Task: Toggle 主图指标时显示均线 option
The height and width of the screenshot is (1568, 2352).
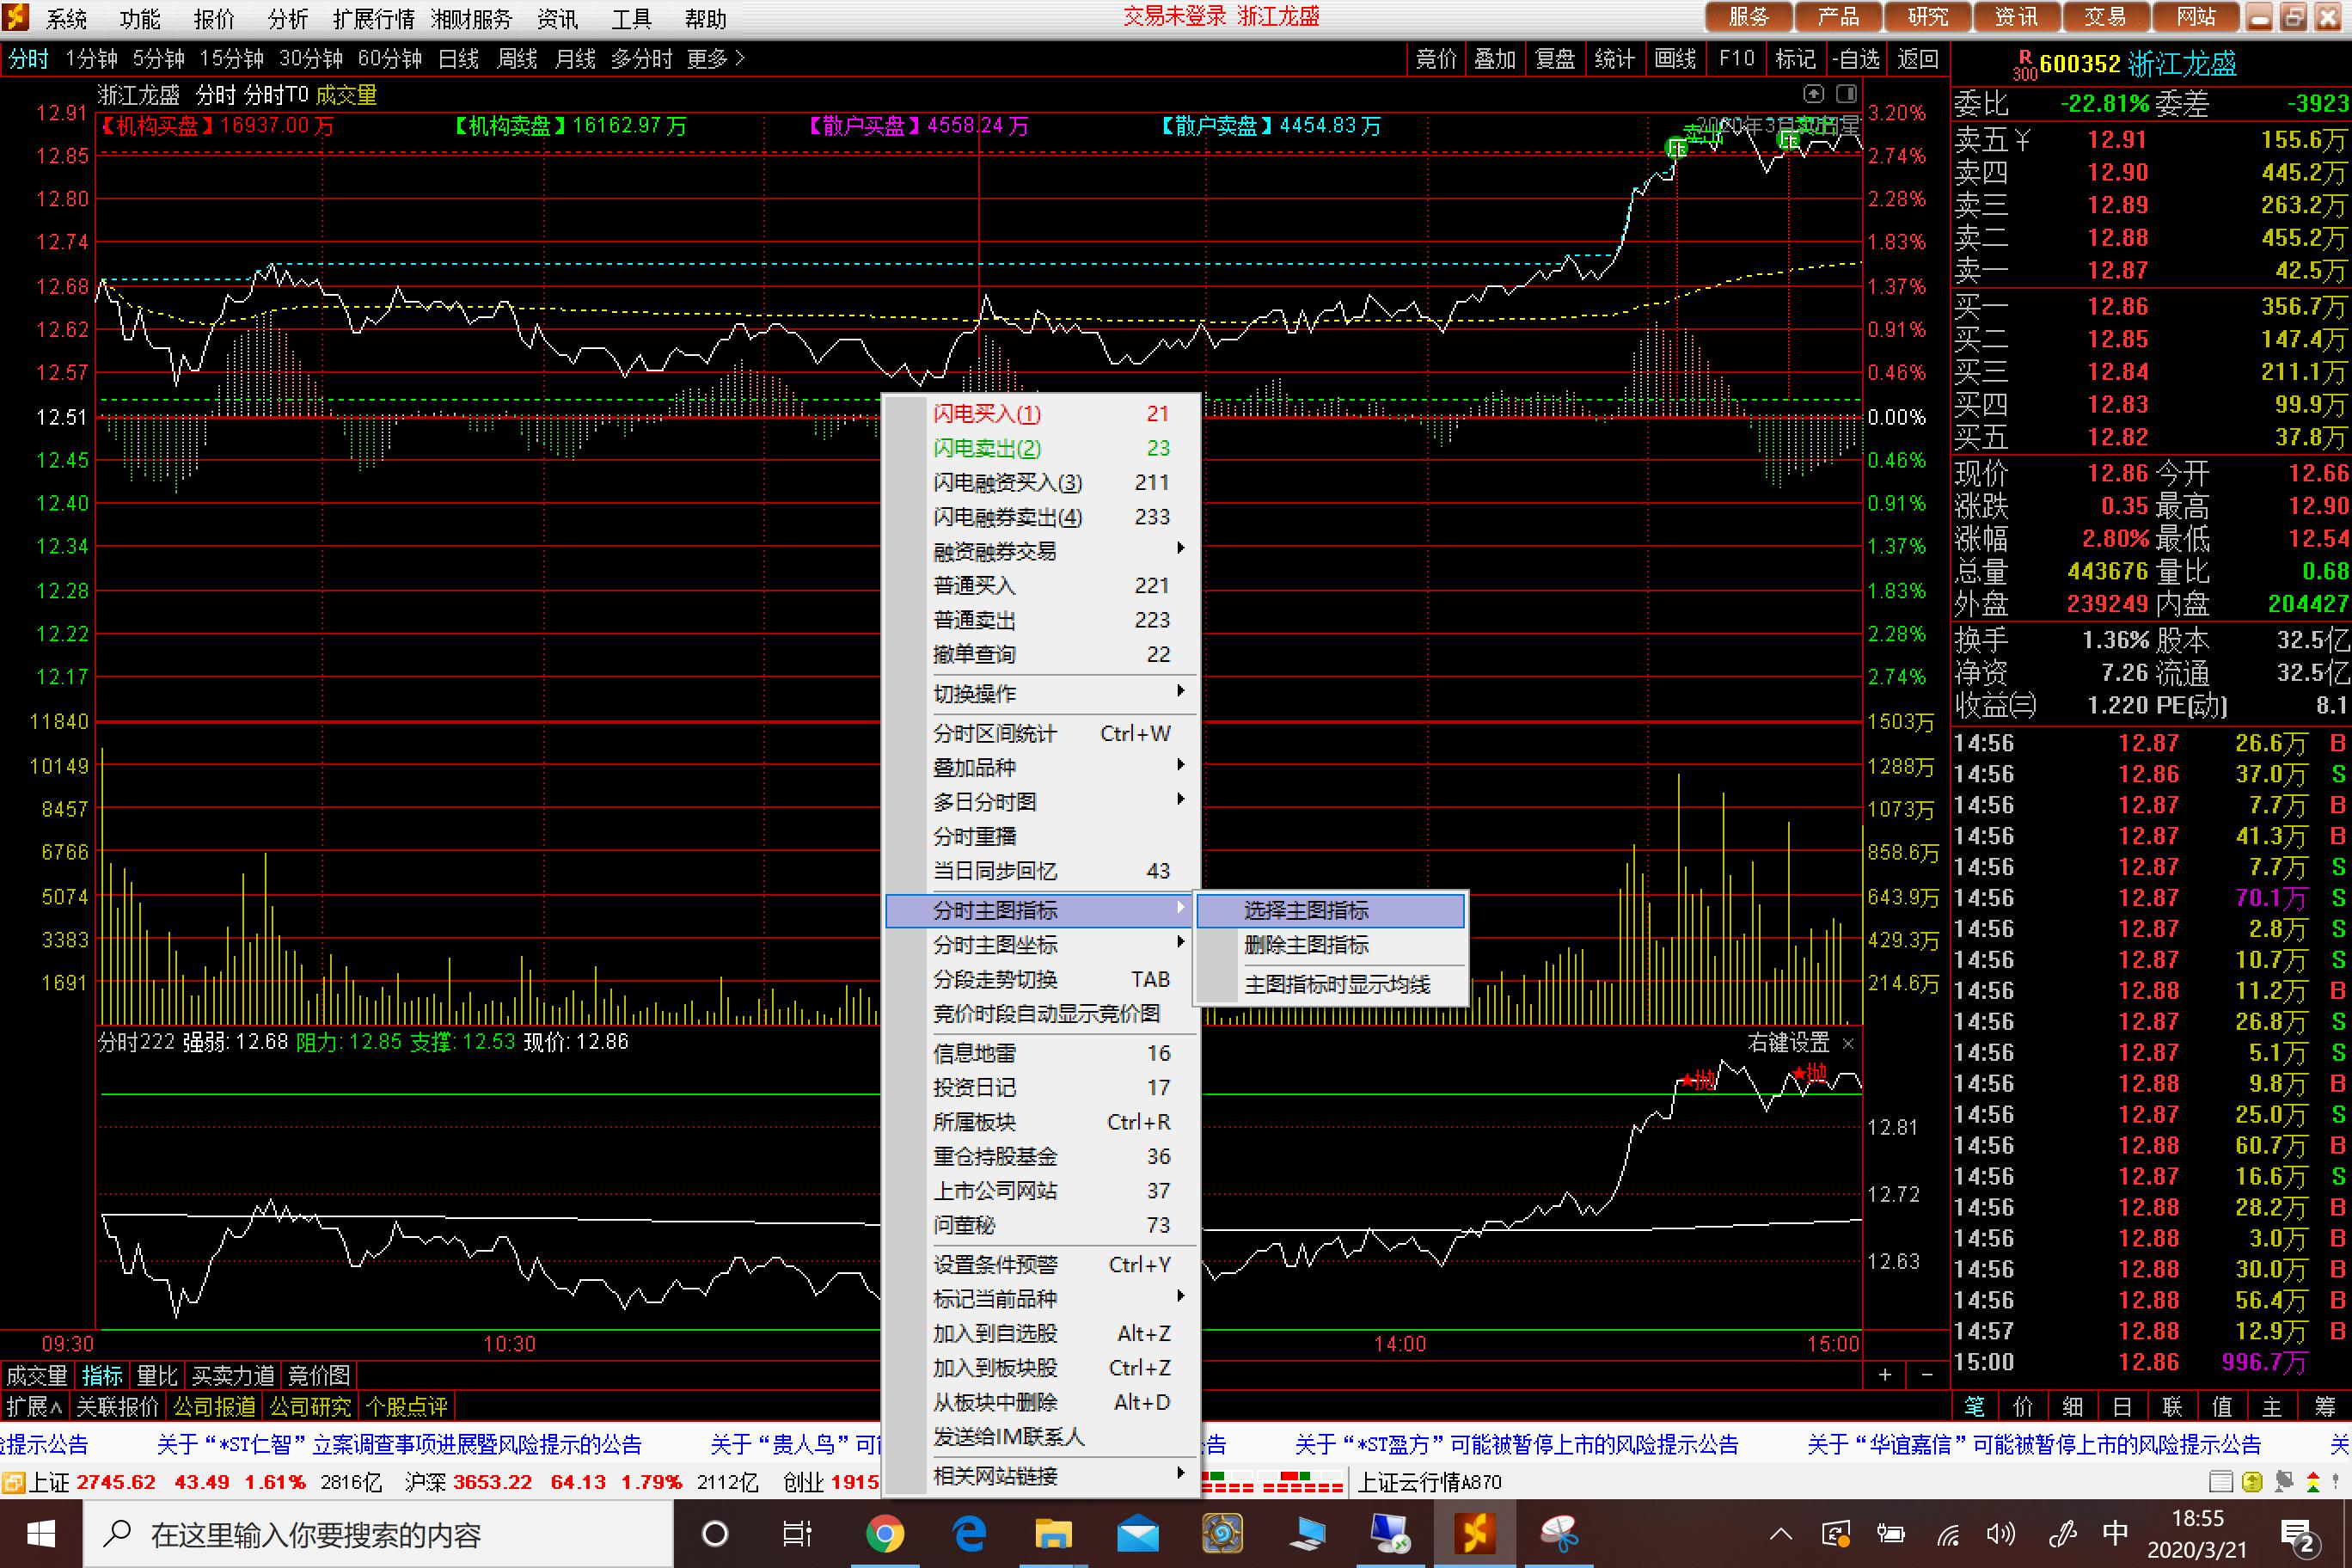Action: [x=1336, y=984]
